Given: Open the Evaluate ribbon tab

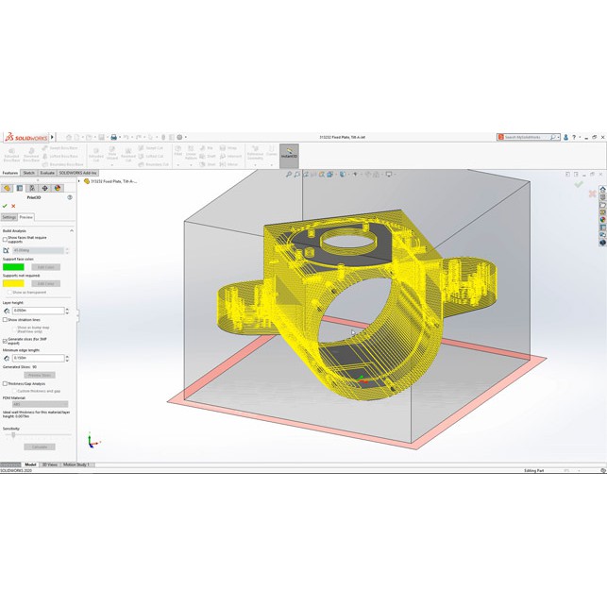Looking at the screenshot, I should tap(47, 173).
